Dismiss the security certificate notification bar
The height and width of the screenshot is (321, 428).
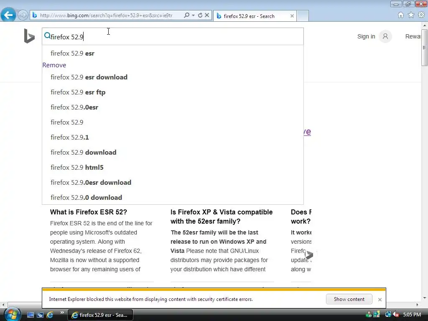(x=380, y=299)
